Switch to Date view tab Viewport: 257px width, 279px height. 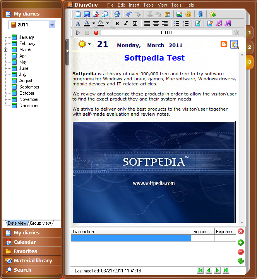click(x=17, y=223)
